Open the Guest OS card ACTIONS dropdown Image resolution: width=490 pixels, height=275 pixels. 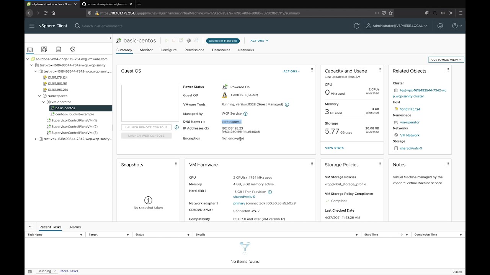click(292, 71)
